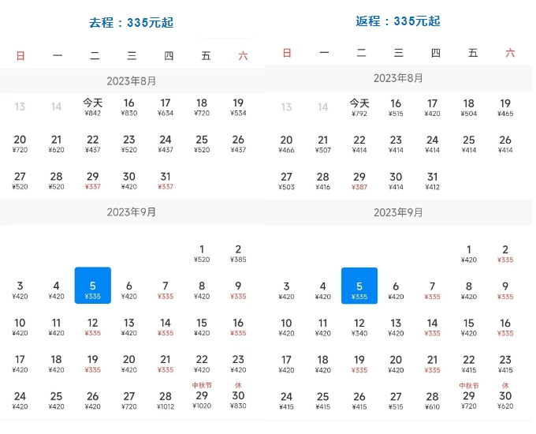
Task: Choose August 19 priced ¥534 for departure
Action: click(238, 107)
